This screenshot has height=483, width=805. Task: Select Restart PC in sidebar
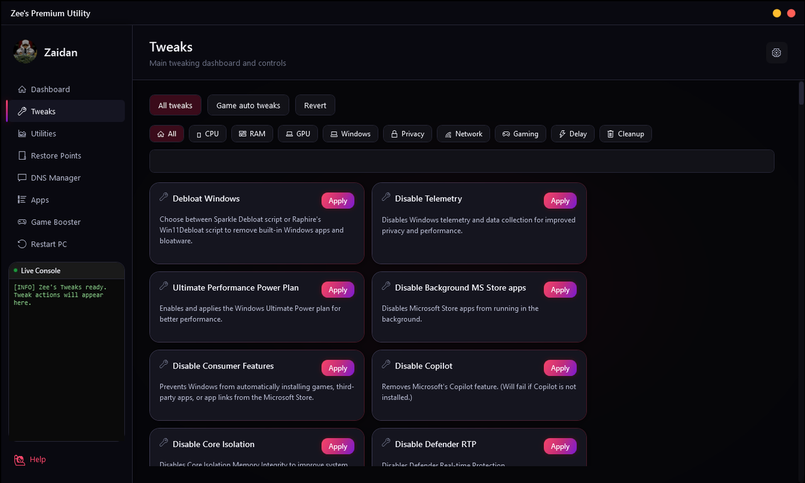point(65,243)
